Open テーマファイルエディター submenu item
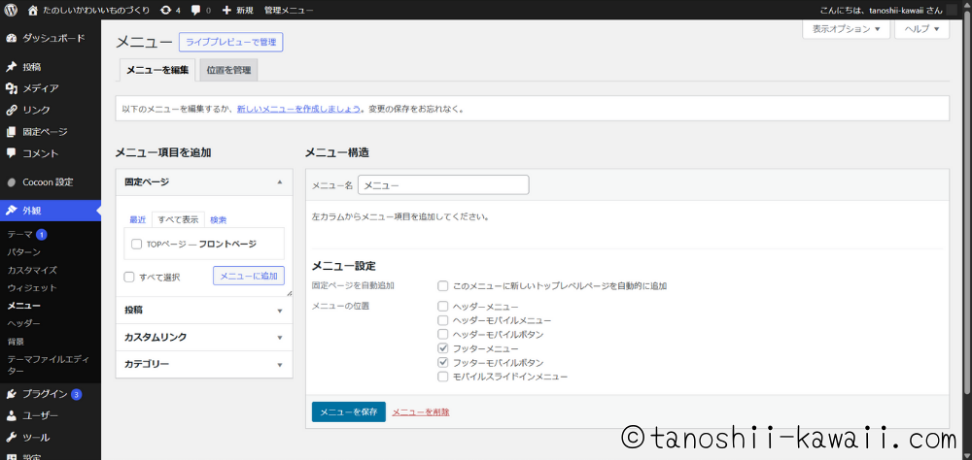The width and height of the screenshot is (972, 460). point(51,365)
